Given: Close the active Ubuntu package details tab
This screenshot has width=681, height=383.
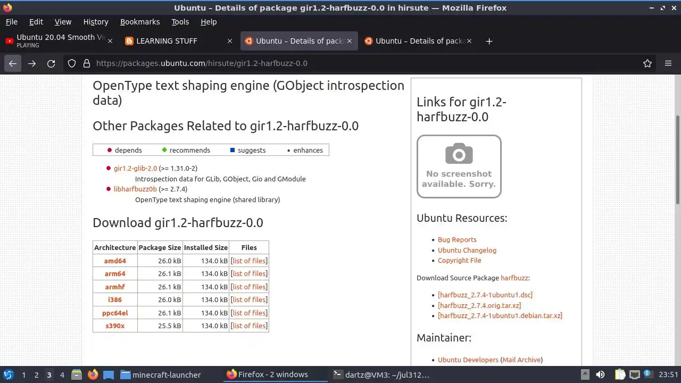Looking at the screenshot, I should (350, 41).
